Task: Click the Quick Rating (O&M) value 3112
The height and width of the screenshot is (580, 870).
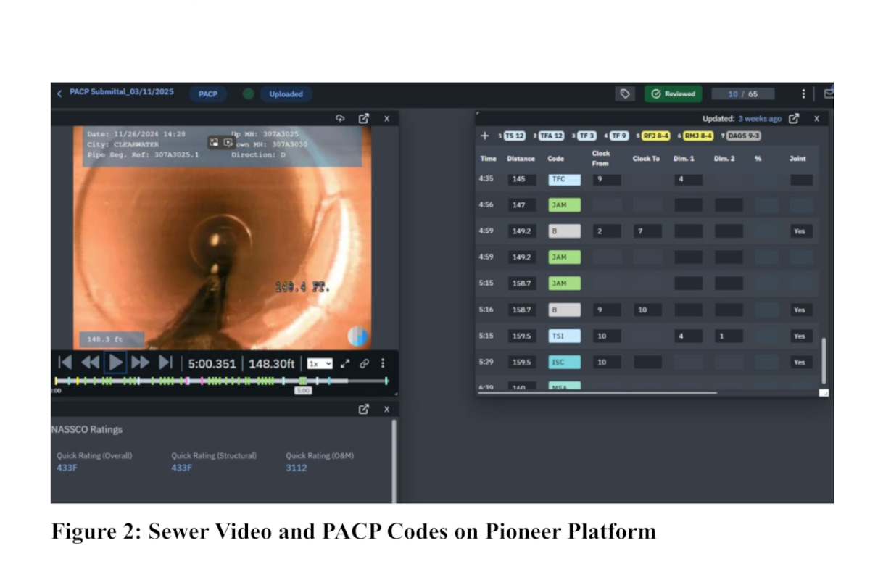Action: pos(296,468)
